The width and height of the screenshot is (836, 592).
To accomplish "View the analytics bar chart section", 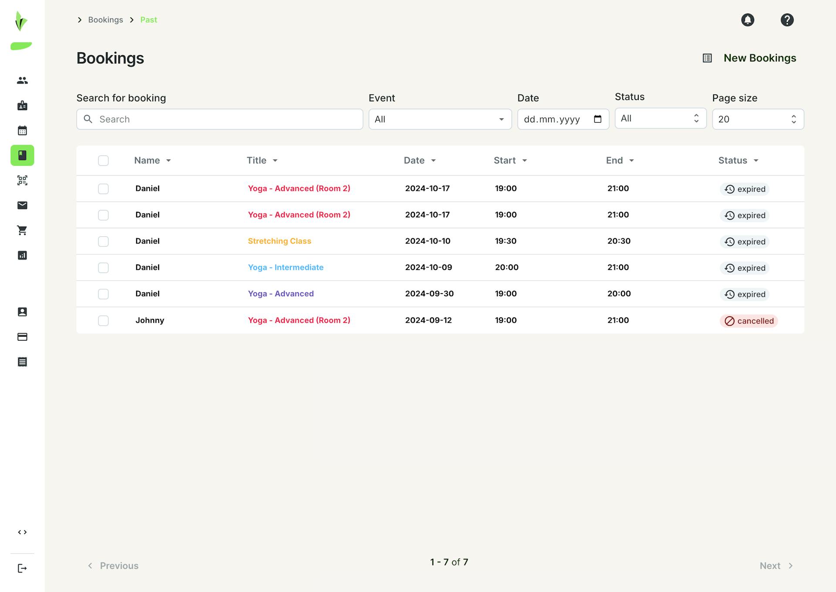I will (22, 255).
